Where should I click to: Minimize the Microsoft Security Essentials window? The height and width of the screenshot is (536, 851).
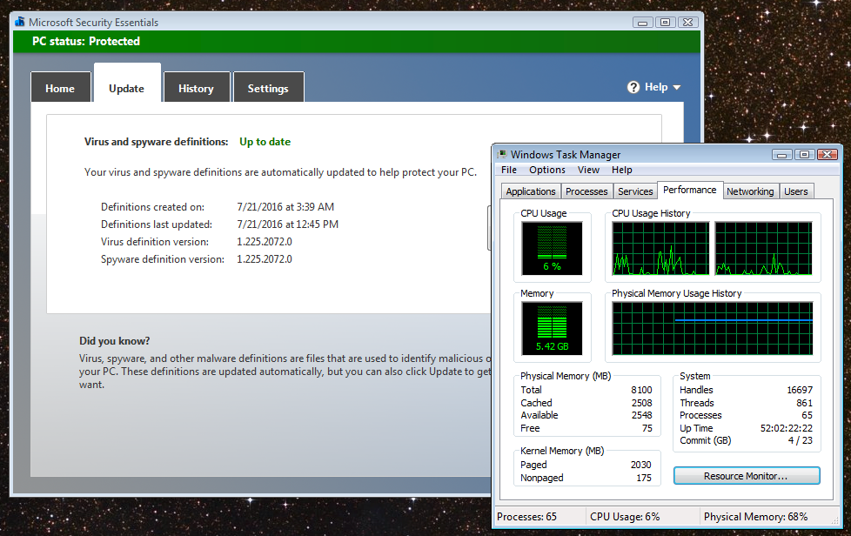point(642,23)
